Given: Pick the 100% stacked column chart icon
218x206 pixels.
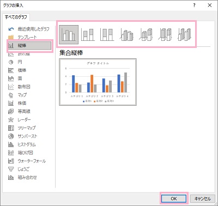Looking at the screenshot, I should pyautogui.click(x=107, y=35).
